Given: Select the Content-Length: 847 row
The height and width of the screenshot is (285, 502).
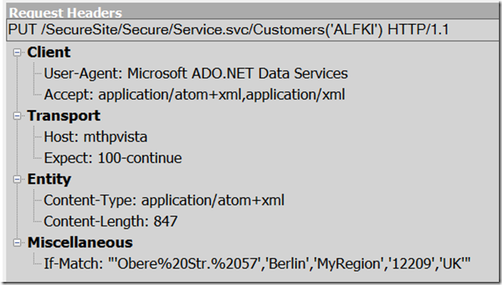Looking at the screenshot, I should point(111,222).
